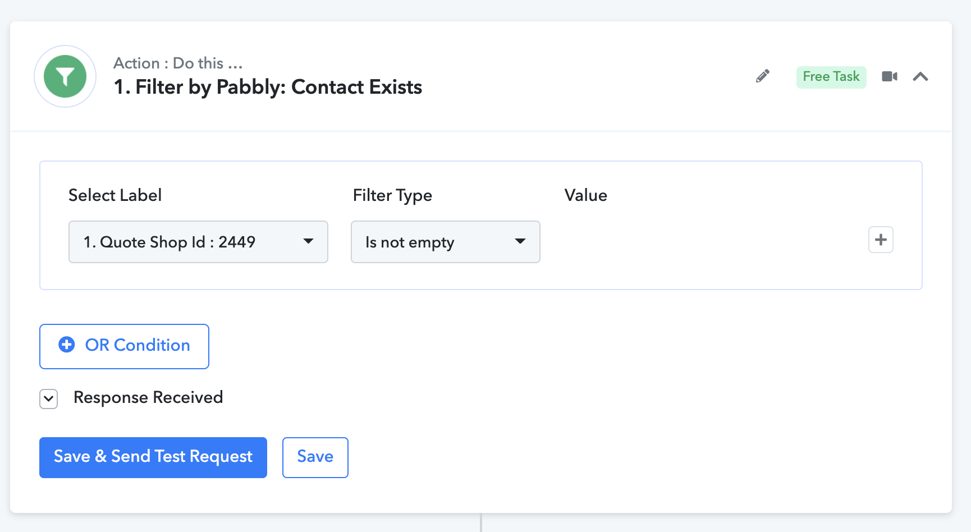The width and height of the screenshot is (971, 532).
Task: Edit step name with pencil icon
Action: point(762,76)
